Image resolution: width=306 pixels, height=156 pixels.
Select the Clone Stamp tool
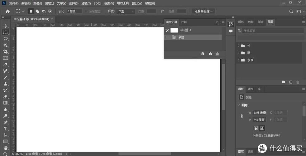point(6,84)
